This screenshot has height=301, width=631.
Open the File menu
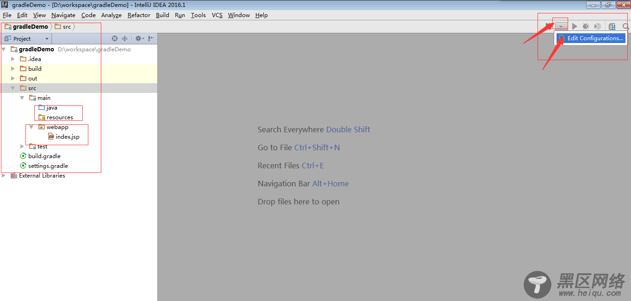click(x=7, y=15)
